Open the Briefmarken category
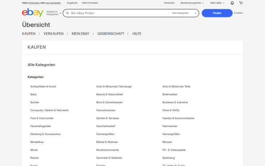The image size is (265, 166). [x=170, y=94]
